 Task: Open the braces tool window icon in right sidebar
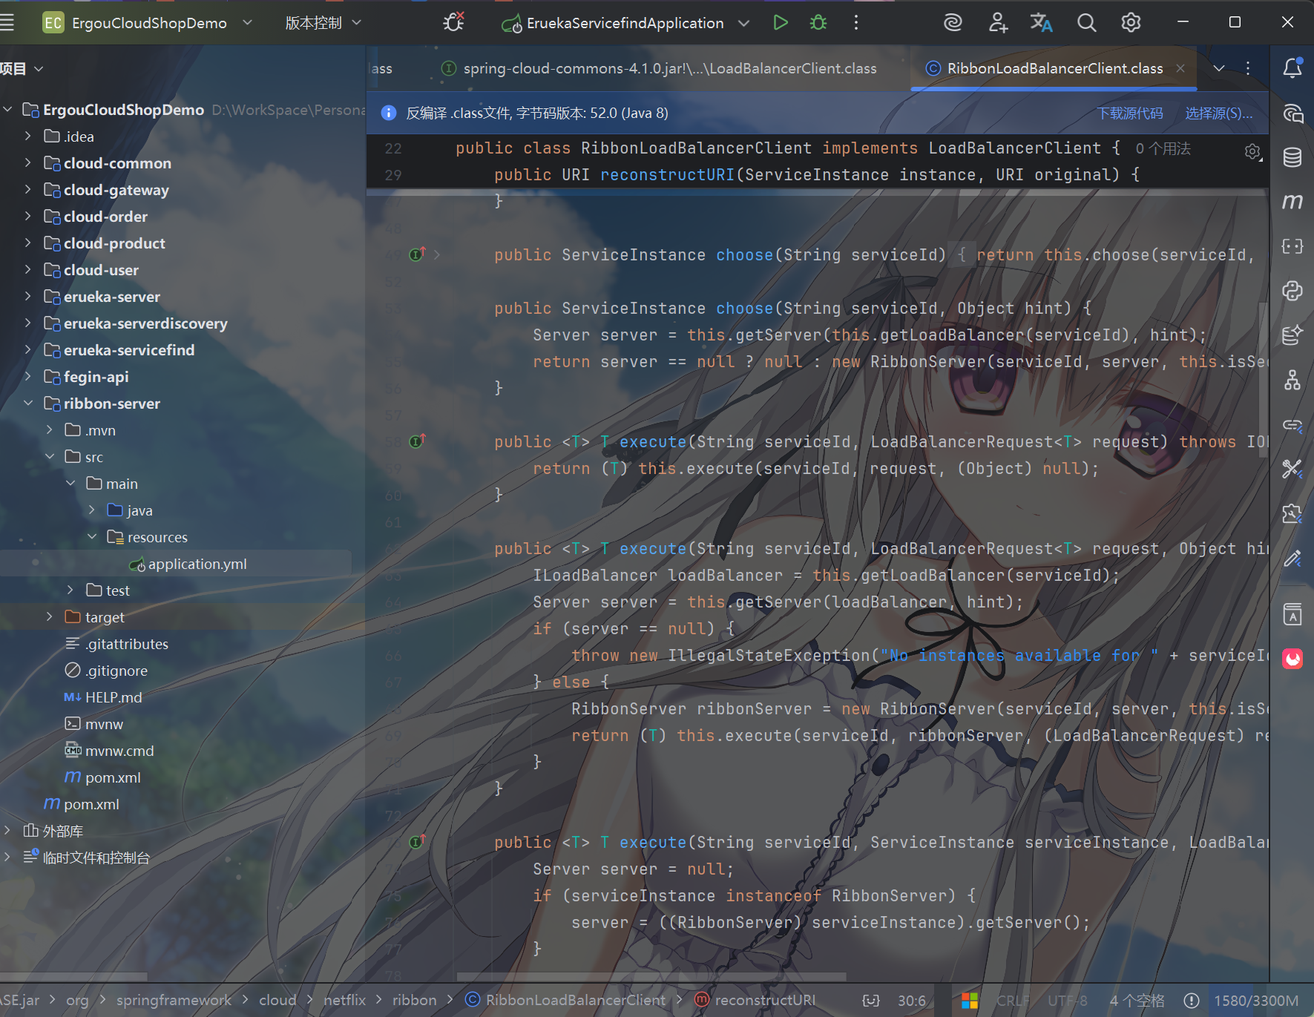[x=1292, y=246]
